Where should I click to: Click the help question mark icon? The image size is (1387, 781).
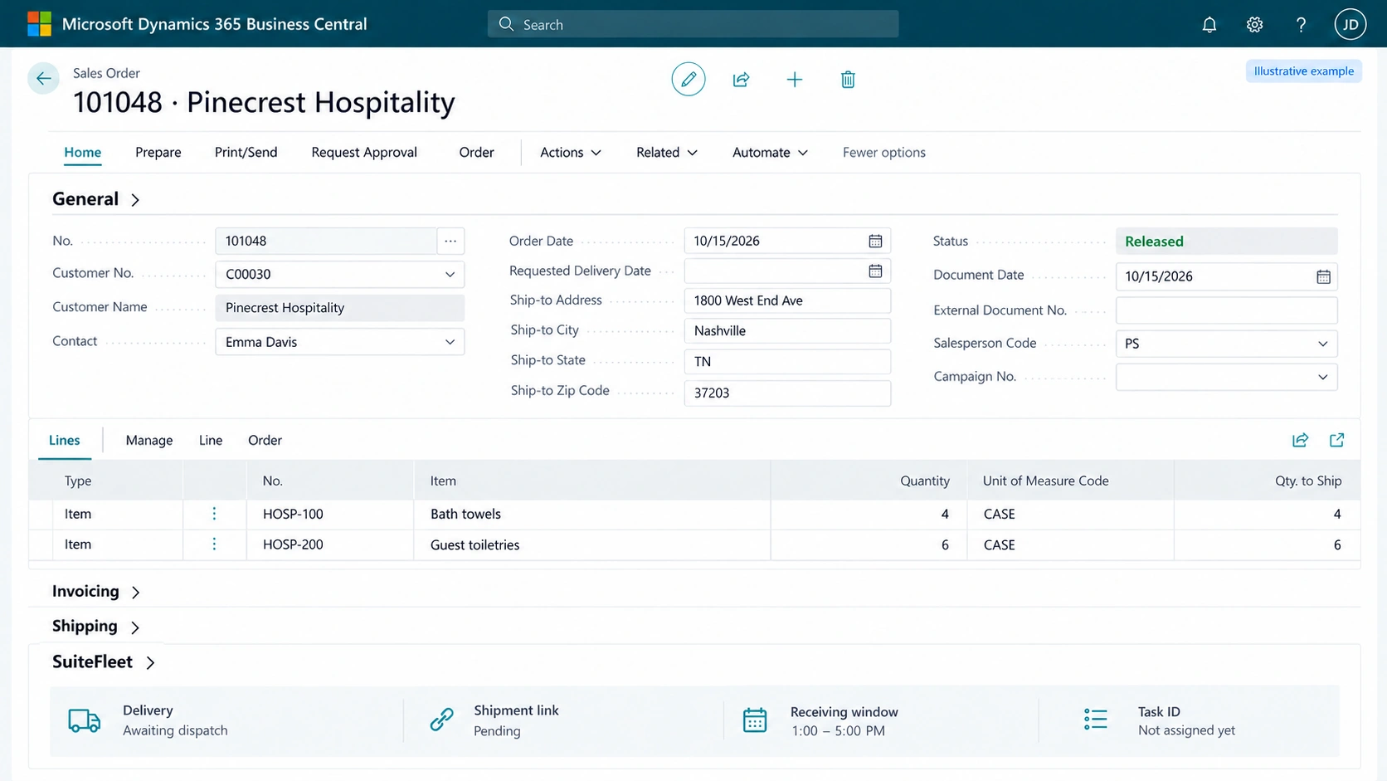point(1301,25)
